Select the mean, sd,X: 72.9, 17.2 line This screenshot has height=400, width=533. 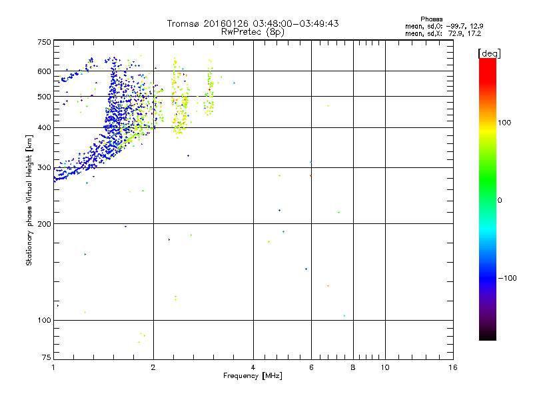click(443, 33)
